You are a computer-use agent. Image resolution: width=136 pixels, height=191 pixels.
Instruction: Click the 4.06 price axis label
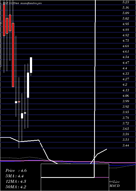pos(126,95)
